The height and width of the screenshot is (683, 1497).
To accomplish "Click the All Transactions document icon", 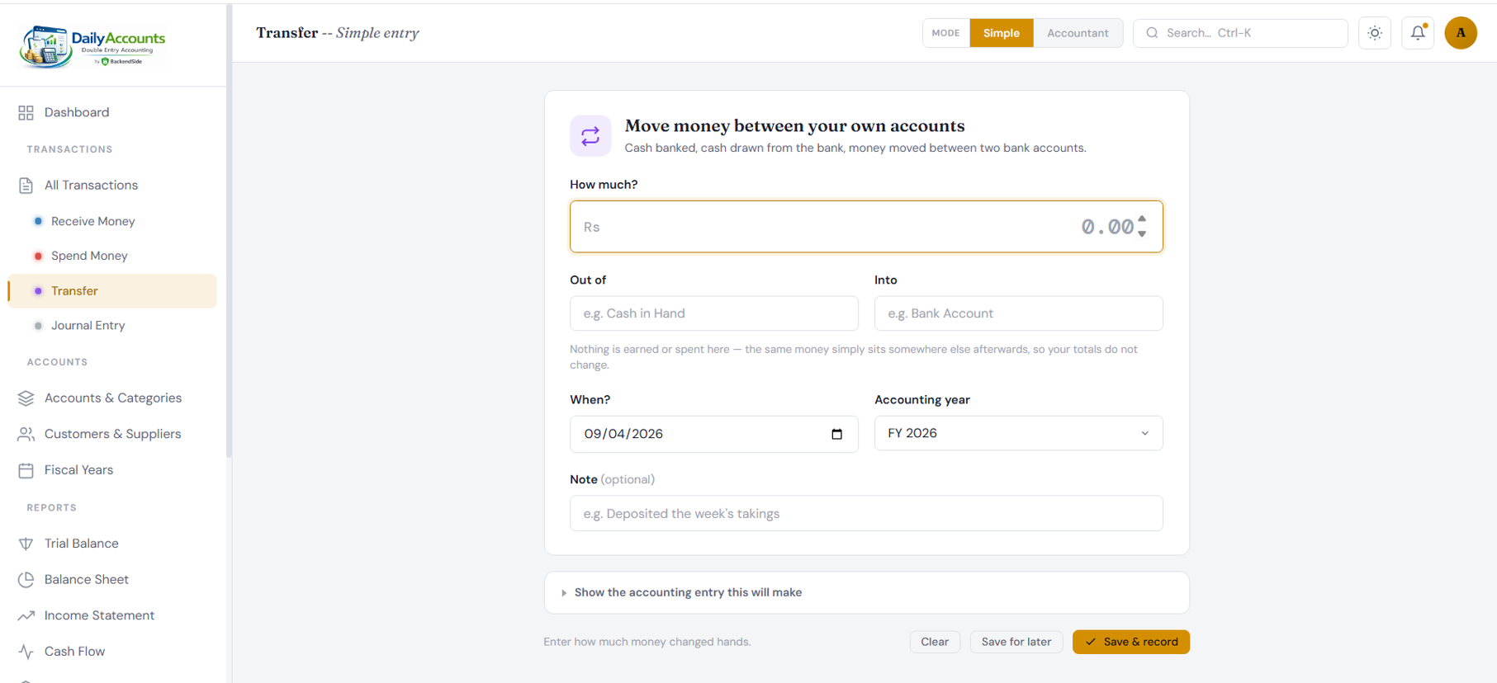I will click(26, 185).
